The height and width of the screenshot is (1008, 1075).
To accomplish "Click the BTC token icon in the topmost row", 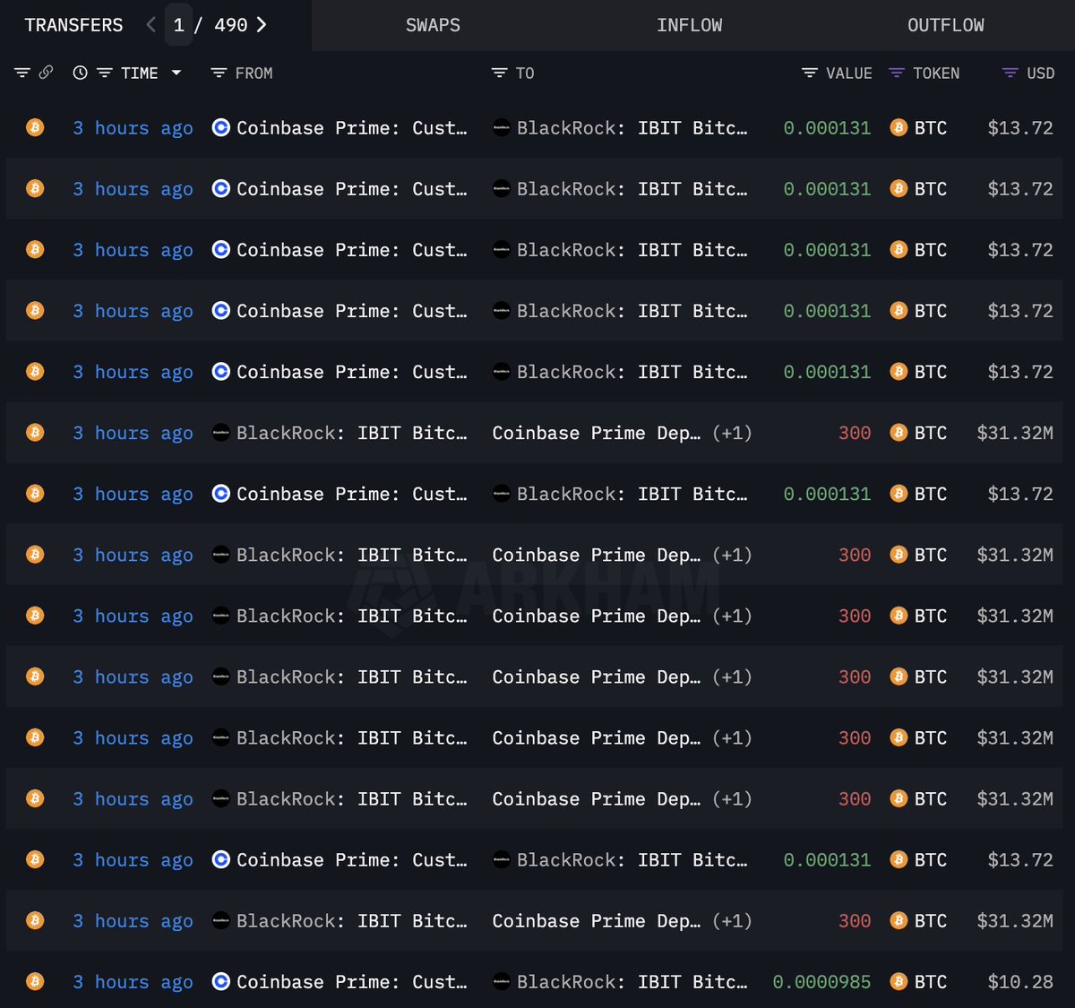I will [x=899, y=127].
